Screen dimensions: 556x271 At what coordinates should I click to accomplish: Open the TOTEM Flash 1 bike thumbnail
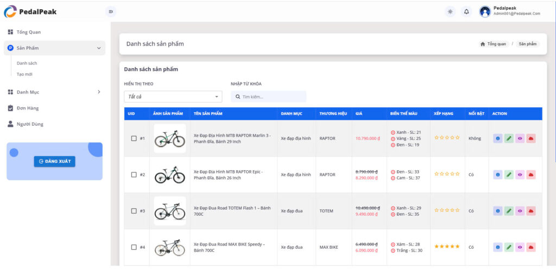[170, 211]
